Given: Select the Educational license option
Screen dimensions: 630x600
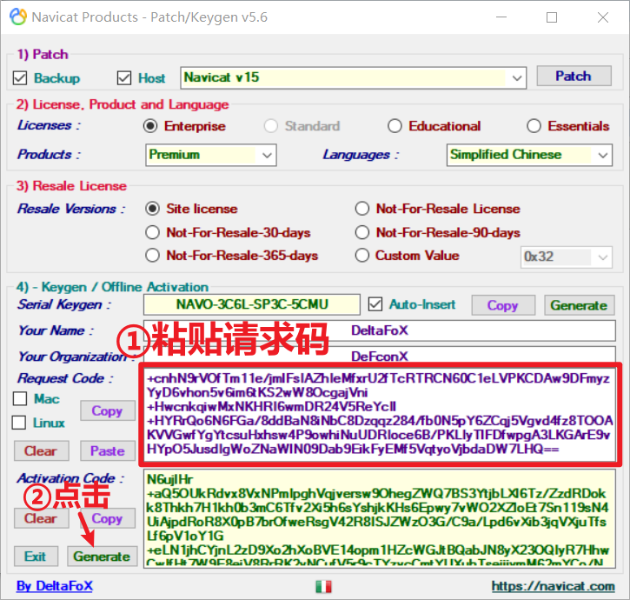Looking at the screenshot, I should pos(395,126).
